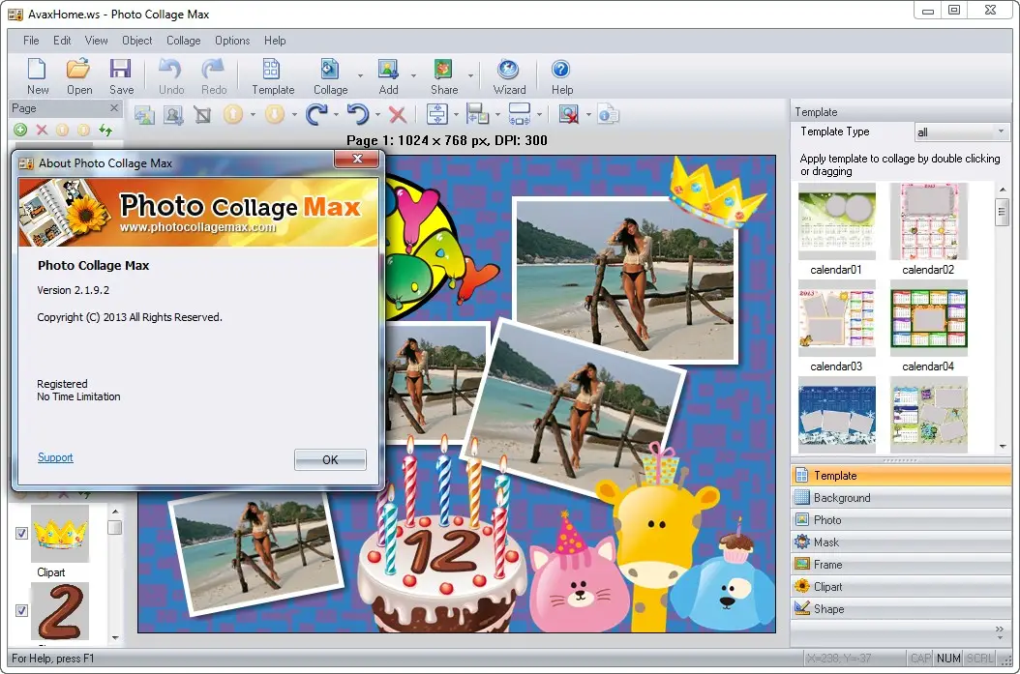This screenshot has height=674, width=1020.
Task: Rotate object clockwise with blue arrow icon
Action: point(316,114)
